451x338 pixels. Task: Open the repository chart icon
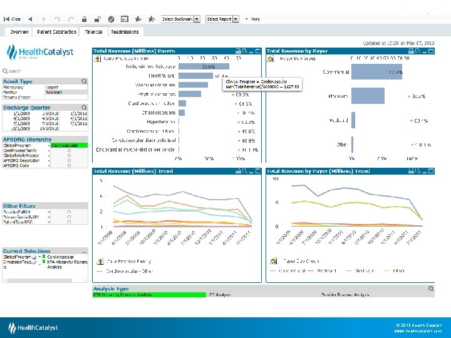pos(125,19)
